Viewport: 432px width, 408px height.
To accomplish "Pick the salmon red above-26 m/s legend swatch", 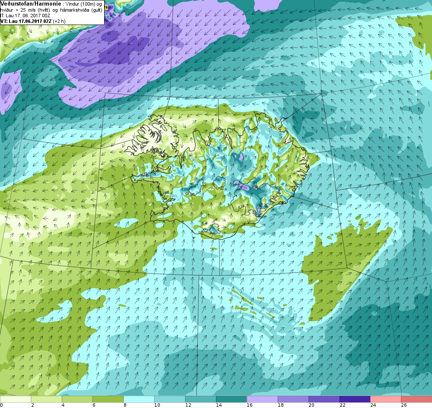I will click(416, 399).
